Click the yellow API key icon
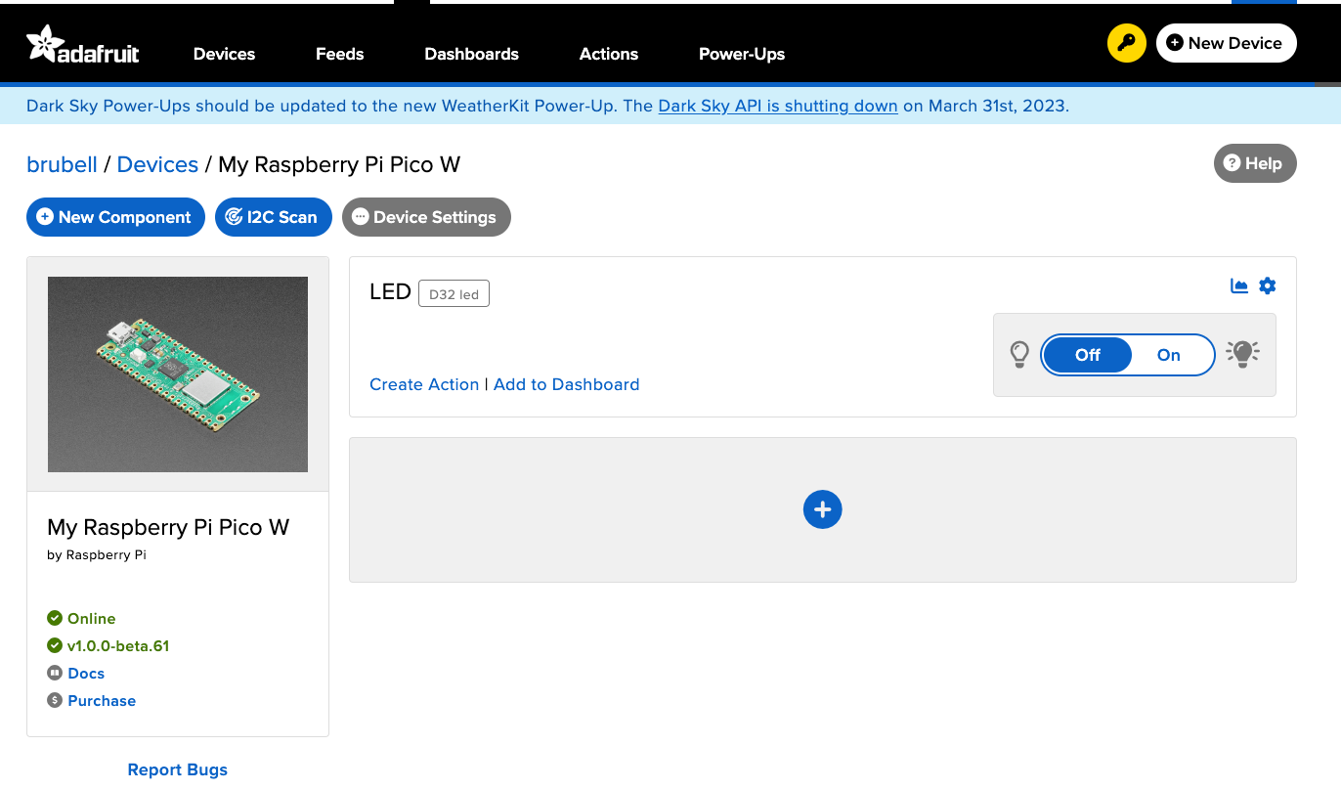The image size is (1341, 790). pyautogui.click(x=1126, y=43)
